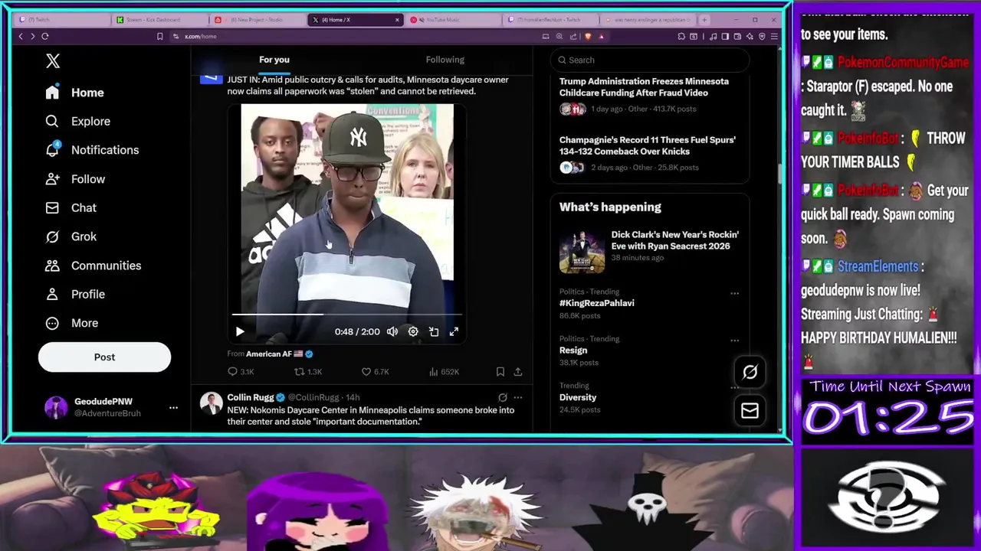981x551 pixels.
Task: Open Profile in sidebar
Action: (x=75, y=294)
